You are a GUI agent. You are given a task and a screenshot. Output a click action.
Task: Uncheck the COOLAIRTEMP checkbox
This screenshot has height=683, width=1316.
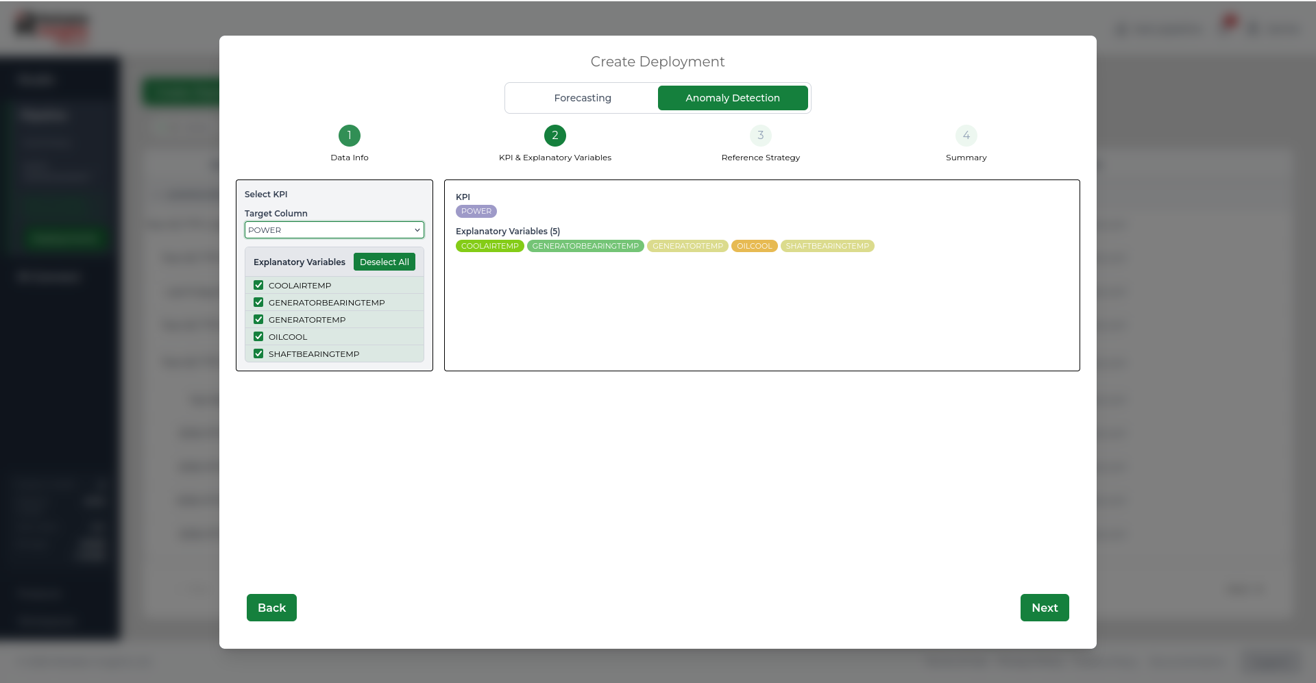pos(258,285)
